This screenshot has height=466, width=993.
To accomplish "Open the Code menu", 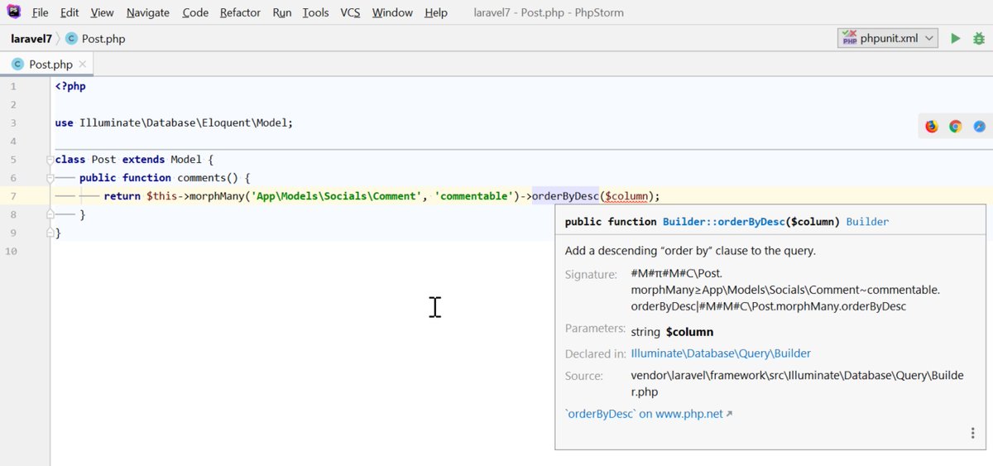I will (x=195, y=12).
